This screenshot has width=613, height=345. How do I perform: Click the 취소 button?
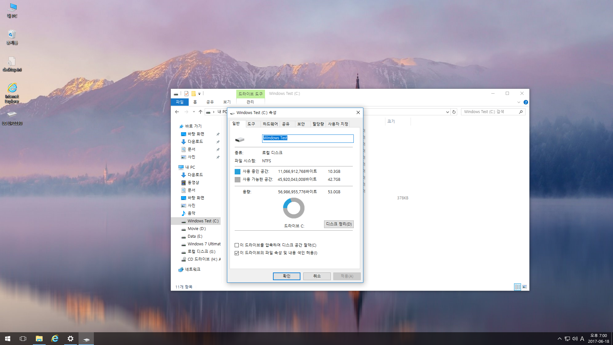[317, 276]
